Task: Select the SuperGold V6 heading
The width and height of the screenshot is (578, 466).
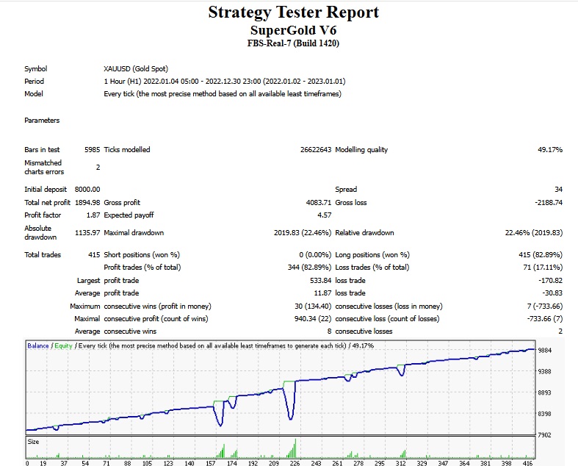Action: [x=294, y=30]
